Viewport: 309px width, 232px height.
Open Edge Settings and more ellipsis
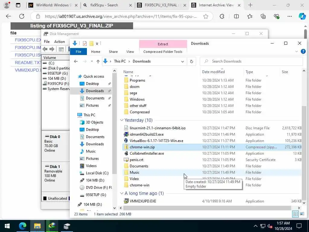point(289,16)
